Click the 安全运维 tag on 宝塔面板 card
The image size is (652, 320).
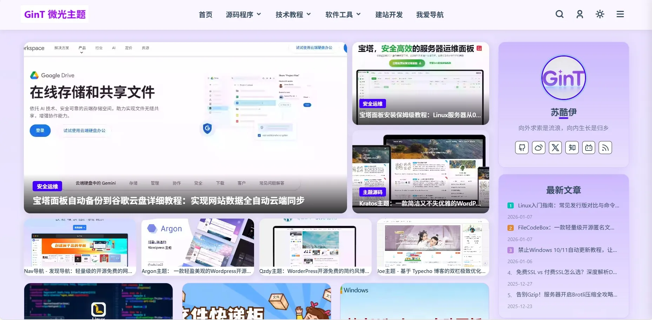[373, 104]
